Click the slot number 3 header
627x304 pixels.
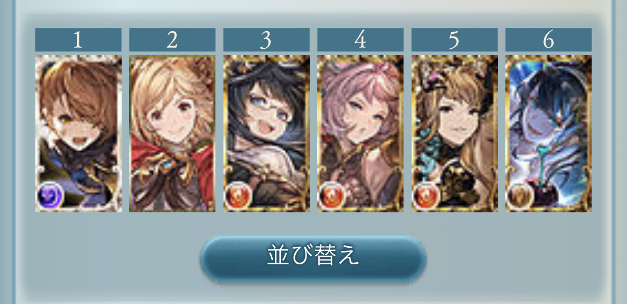click(x=266, y=40)
